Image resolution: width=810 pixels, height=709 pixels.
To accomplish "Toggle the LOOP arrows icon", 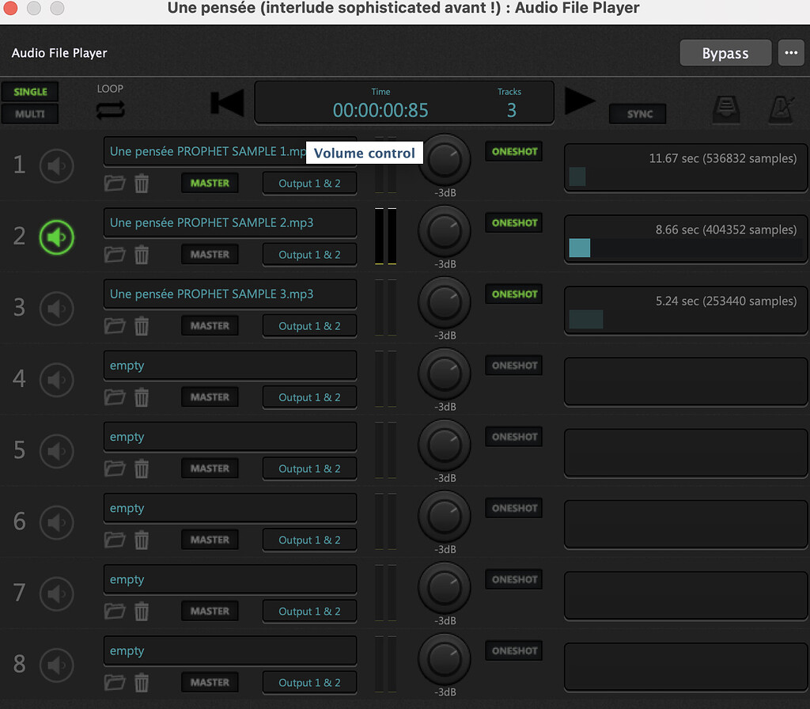I will pyautogui.click(x=110, y=111).
